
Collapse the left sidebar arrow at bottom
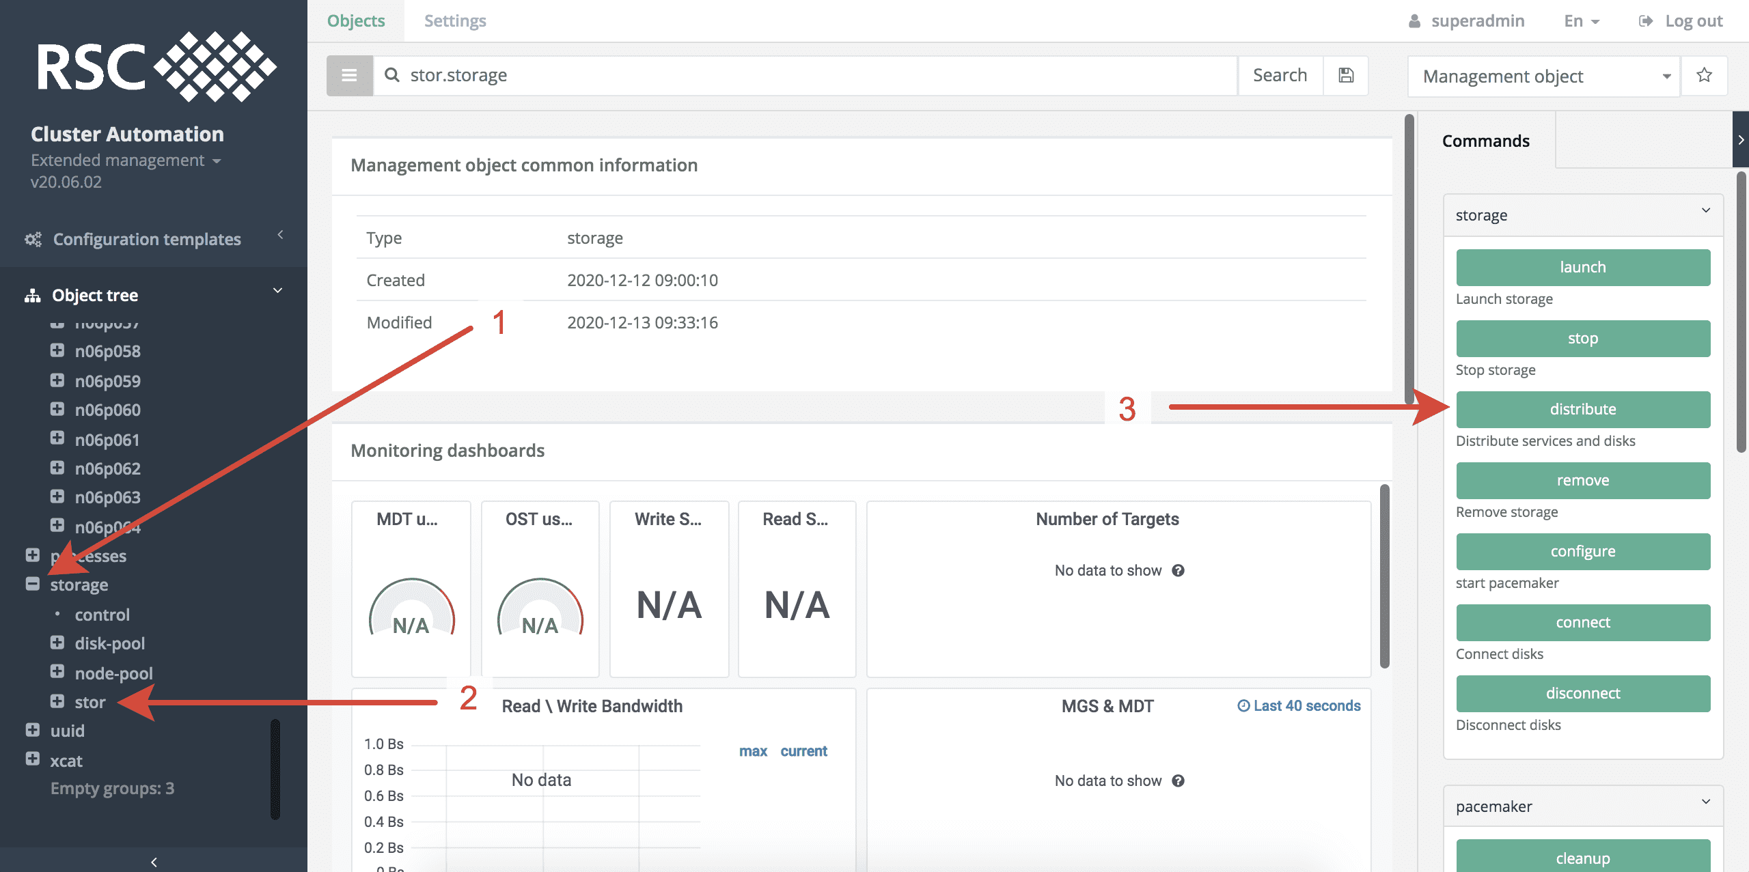click(154, 861)
